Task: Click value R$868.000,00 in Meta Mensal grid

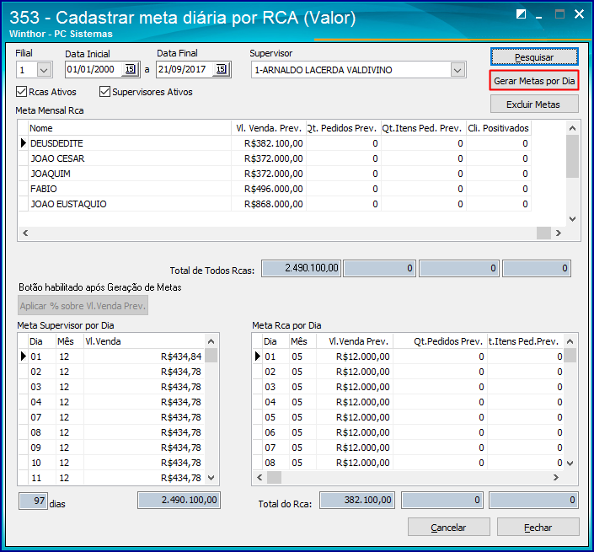Action: (274, 204)
